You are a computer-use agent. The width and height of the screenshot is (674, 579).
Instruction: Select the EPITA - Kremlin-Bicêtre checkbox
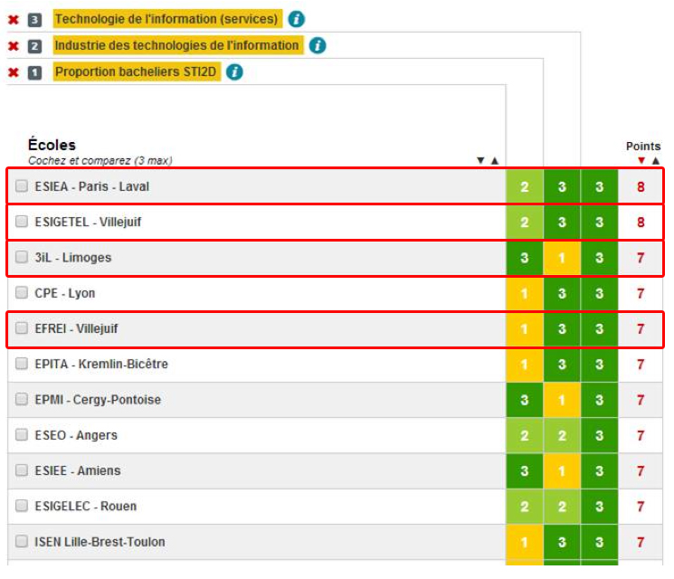22,364
